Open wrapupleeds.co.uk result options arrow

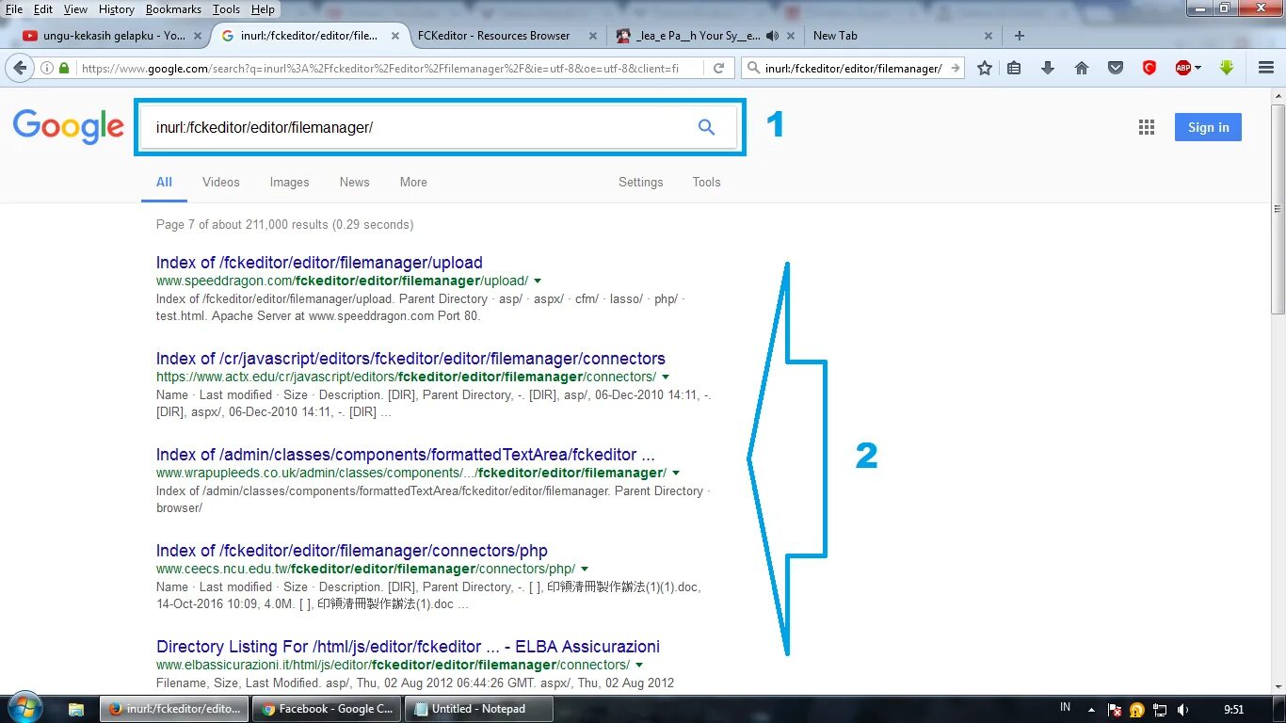click(676, 474)
